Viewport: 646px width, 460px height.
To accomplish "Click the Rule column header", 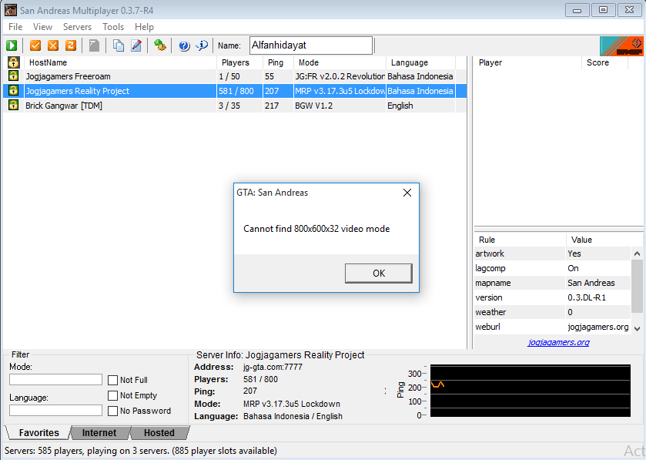I will 520,240.
